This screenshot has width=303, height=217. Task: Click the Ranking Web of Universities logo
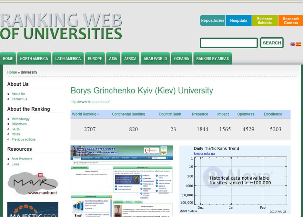pos(61,27)
